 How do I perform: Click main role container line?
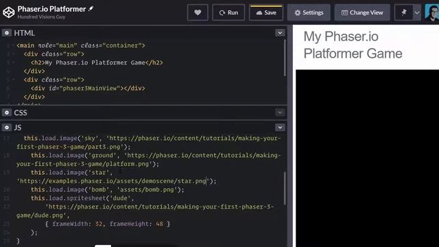[81, 45]
